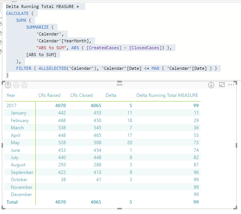
Task: Click FILTER function in the formula
Action: click(24, 68)
